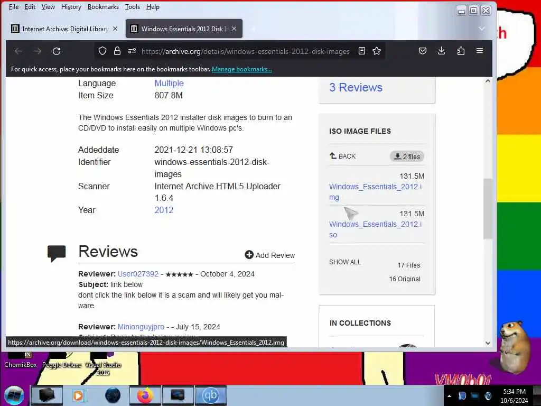Click the forward navigation arrow
The height and width of the screenshot is (406, 541).
(x=38, y=51)
